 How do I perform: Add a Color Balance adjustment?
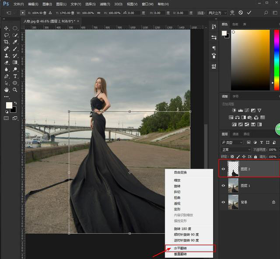(x=237, y=117)
